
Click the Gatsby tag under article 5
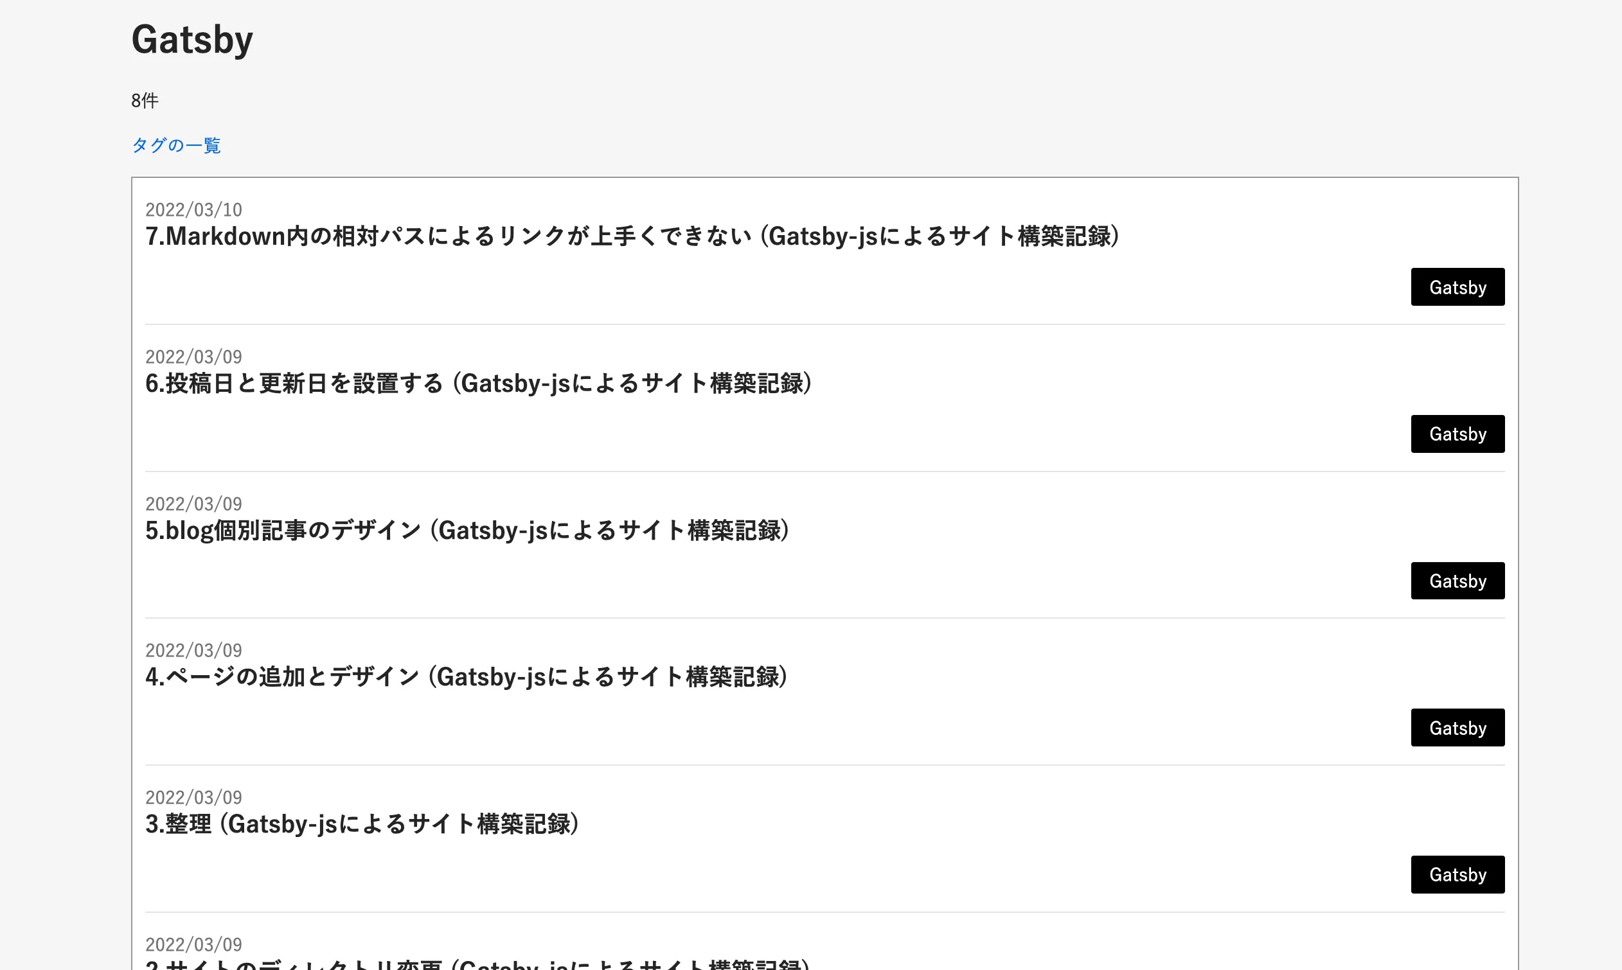(1457, 581)
